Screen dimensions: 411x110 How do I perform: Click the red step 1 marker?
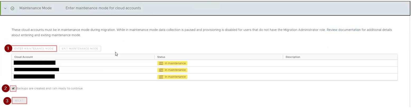(8, 48)
